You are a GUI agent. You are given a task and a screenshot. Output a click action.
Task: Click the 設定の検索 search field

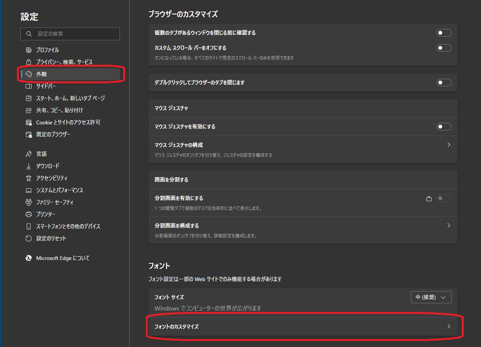click(x=70, y=34)
